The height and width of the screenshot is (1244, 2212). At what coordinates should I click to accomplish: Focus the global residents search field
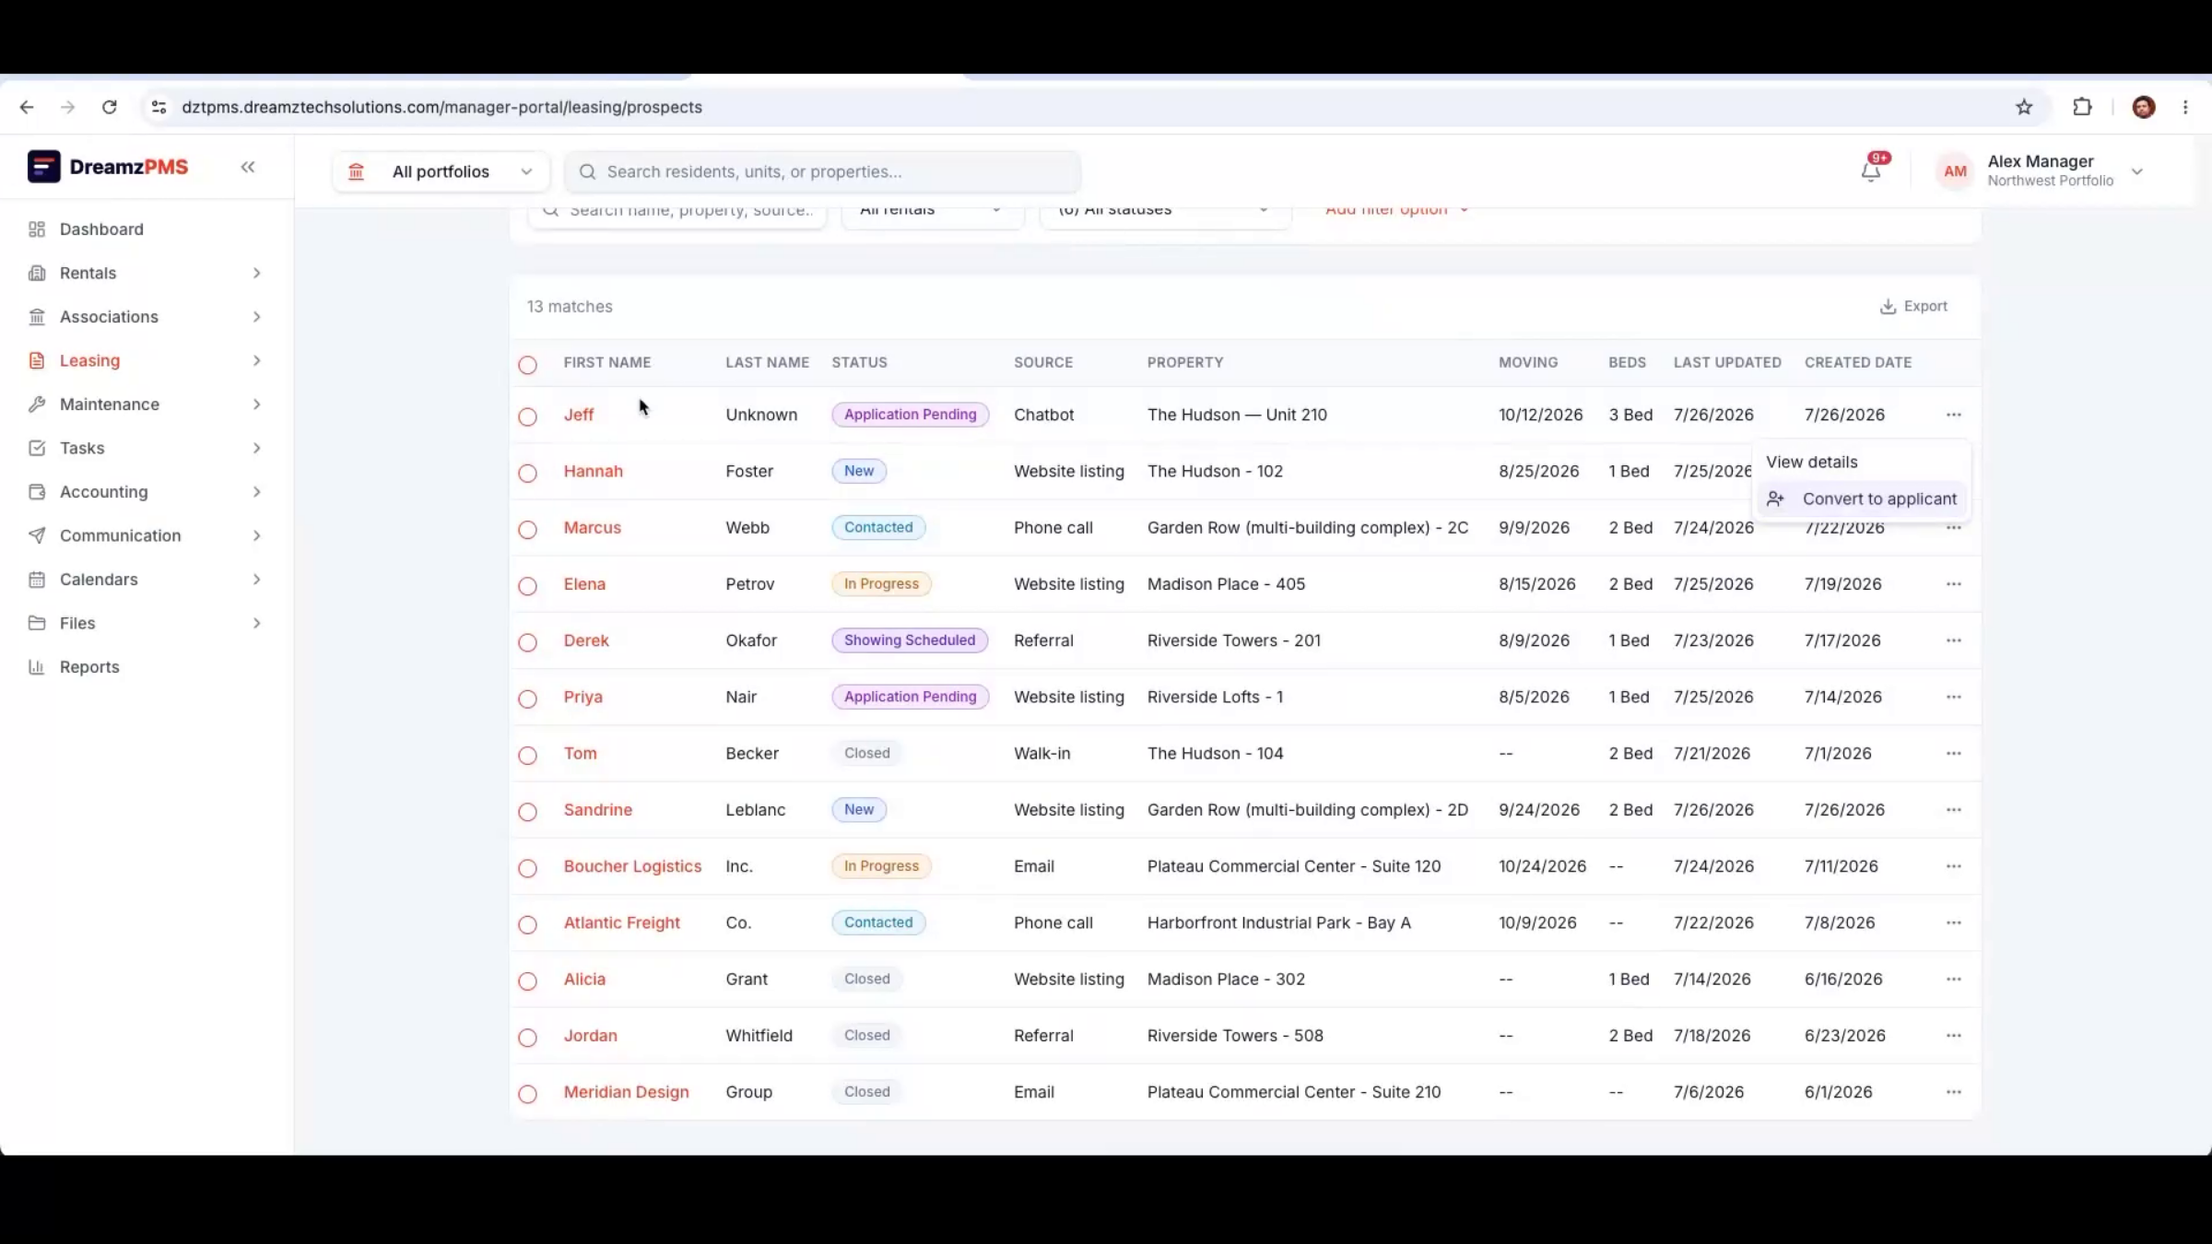[x=822, y=171]
